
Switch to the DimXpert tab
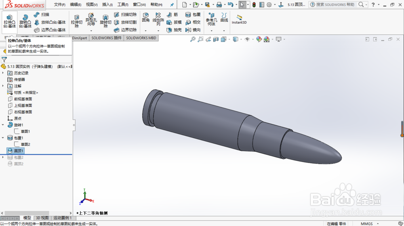coord(80,38)
